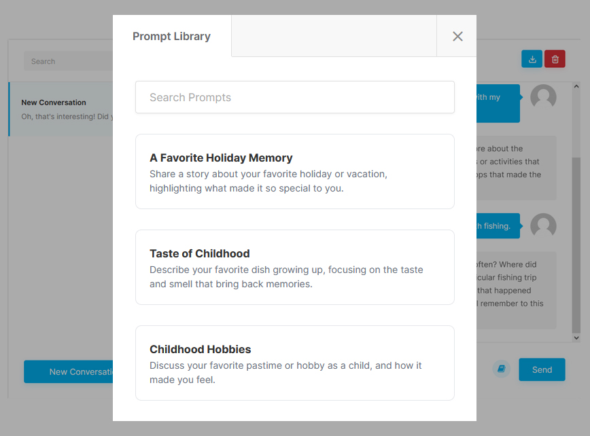
Task: Click the first blue user message bubble
Action: coord(498,103)
